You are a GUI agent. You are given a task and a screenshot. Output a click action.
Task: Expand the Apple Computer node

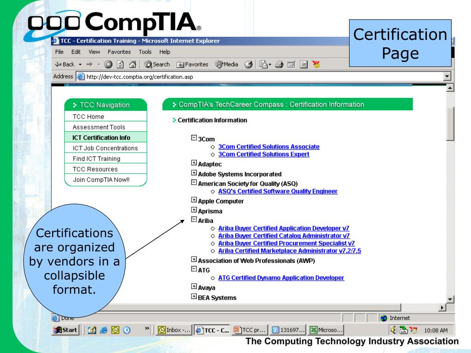pos(194,200)
